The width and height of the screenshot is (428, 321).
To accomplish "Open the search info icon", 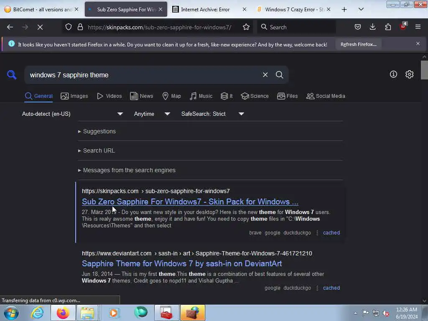I will [x=393, y=74].
